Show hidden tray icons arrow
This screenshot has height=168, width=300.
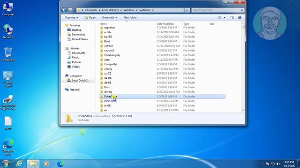(262, 164)
